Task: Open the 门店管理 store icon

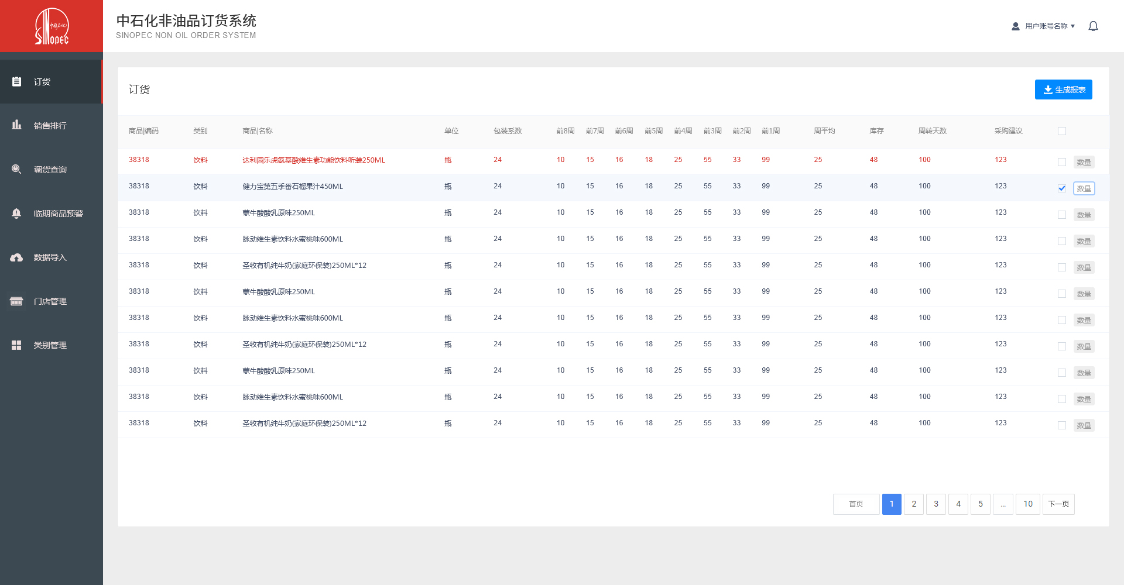Action: point(16,301)
